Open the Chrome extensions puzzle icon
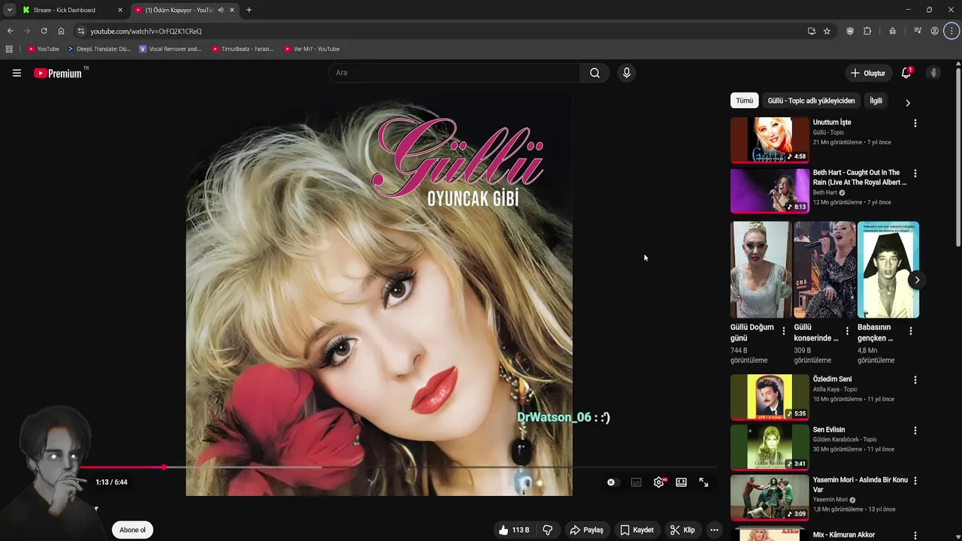The height and width of the screenshot is (541, 962). (867, 31)
